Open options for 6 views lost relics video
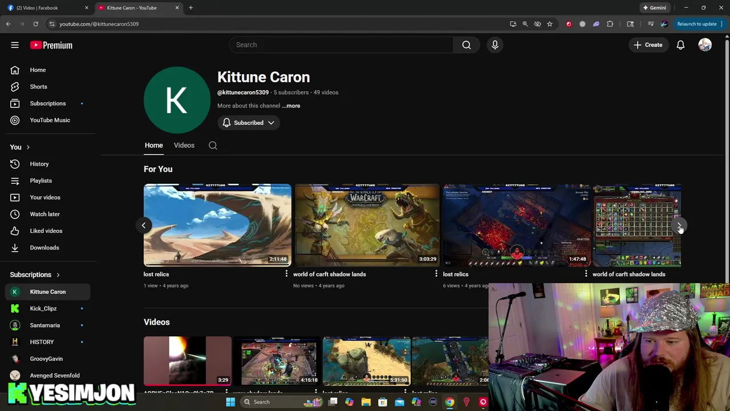Viewport: 730px width, 411px height. pos(586,274)
